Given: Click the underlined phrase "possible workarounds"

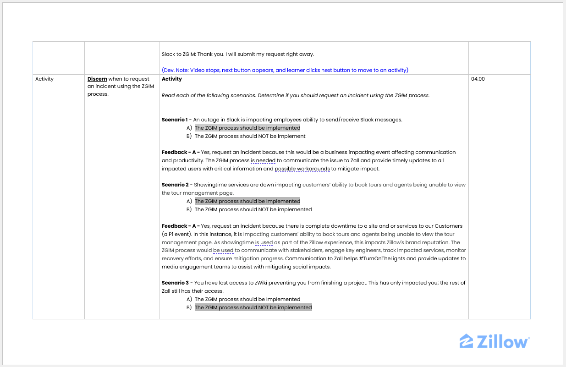Looking at the screenshot, I should pos(302,169).
